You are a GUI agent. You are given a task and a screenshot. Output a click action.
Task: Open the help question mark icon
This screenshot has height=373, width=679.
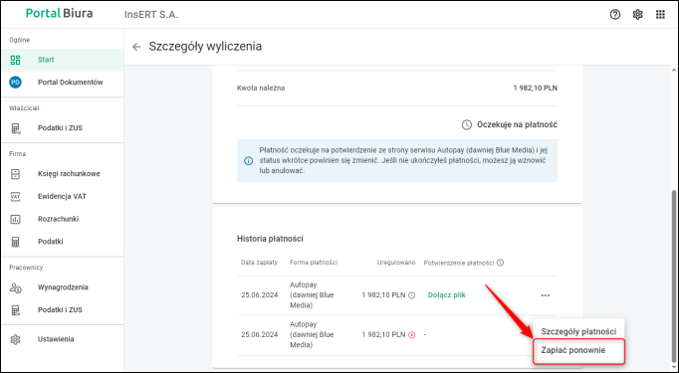(x=615, y=14)
